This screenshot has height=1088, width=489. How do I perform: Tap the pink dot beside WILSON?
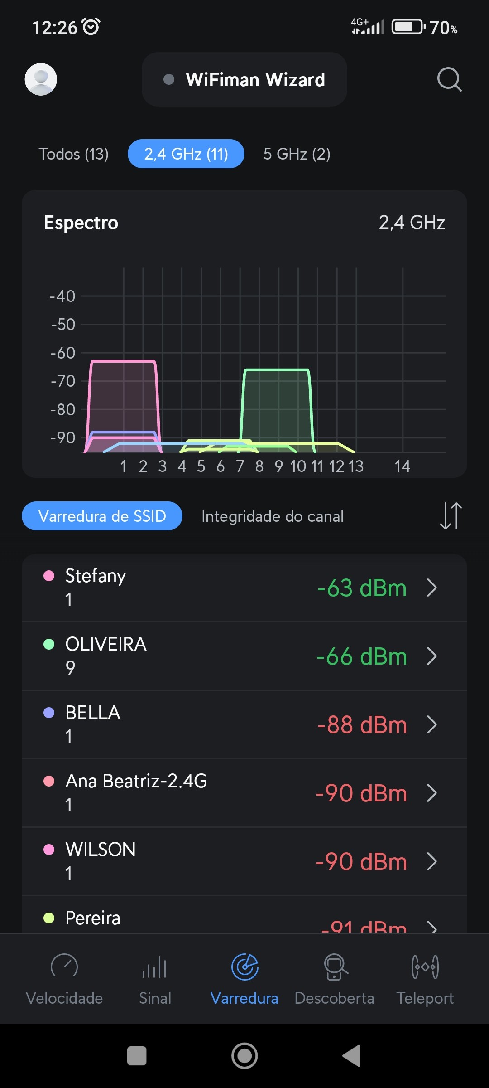pyautogui.click(x=49, y=850)
